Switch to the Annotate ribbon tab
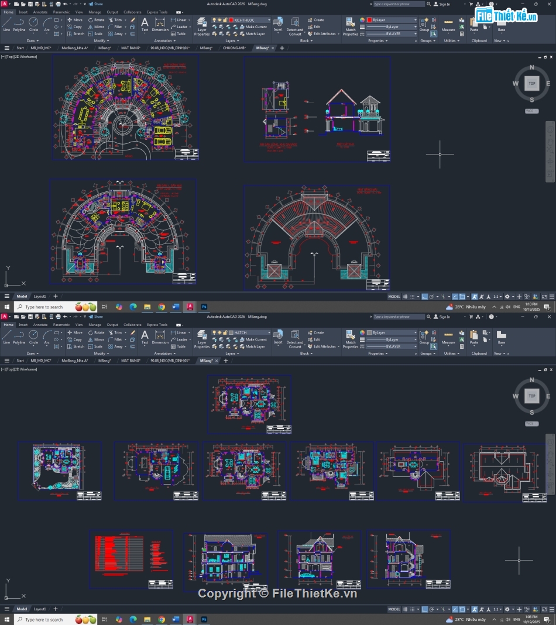 tap(40, 12)
